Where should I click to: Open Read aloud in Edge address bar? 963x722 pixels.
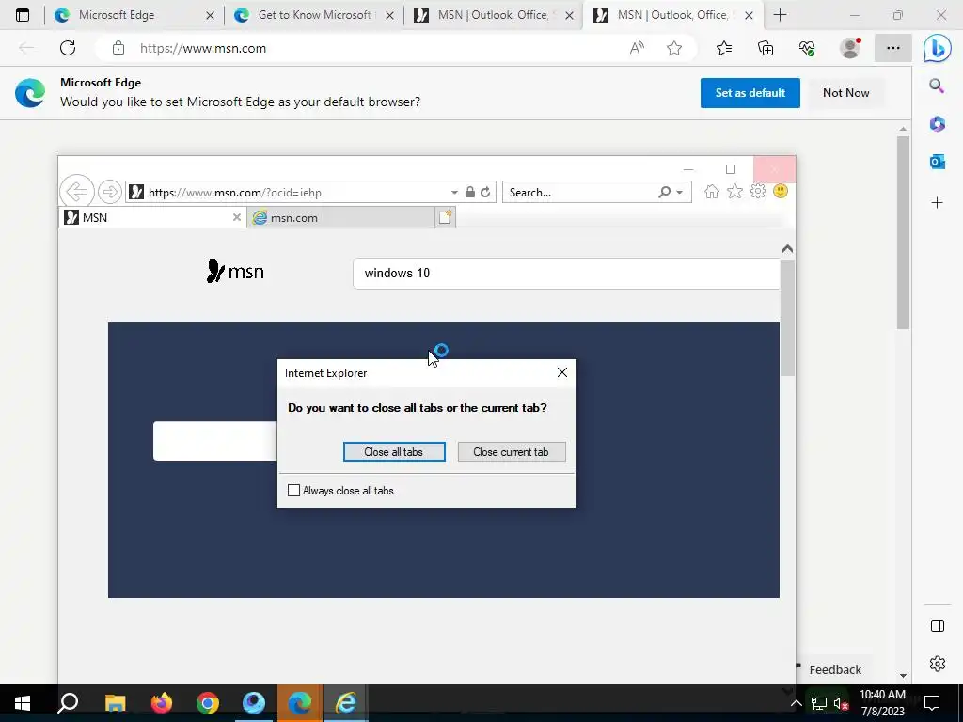(637, 48)
